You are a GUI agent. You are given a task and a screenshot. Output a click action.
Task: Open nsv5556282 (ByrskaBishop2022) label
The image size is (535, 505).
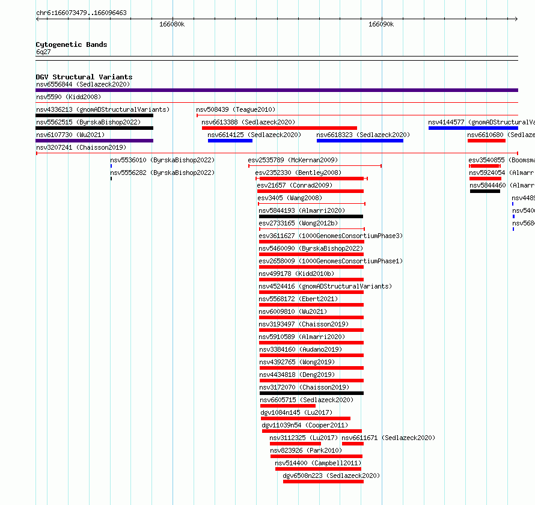pos(162,173)
